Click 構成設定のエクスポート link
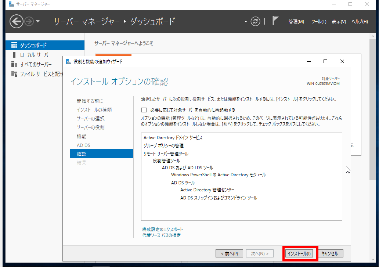 pyautogui.click(x=162, y=229)
